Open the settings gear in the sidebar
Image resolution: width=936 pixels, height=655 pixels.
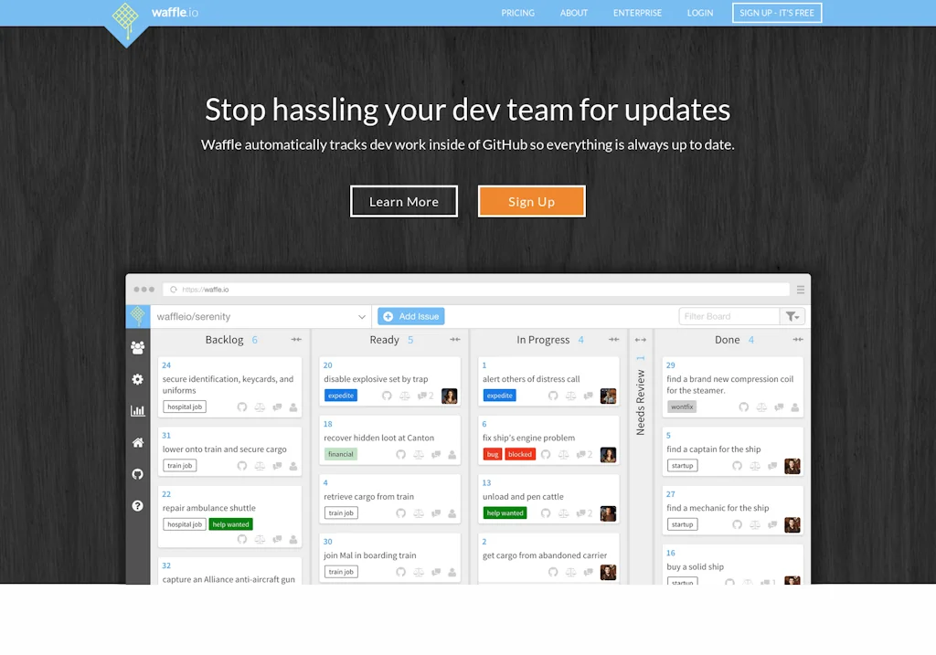(x=138, y=379)
